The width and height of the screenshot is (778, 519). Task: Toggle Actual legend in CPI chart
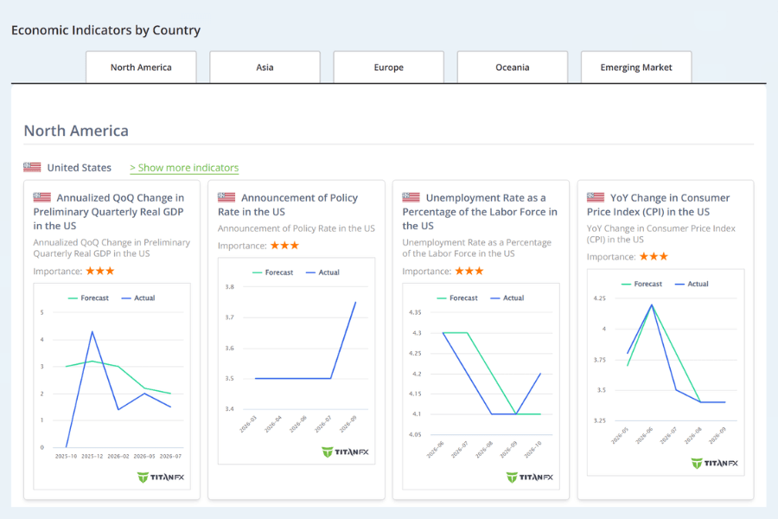pyautogui.click(x=692, y=284)
